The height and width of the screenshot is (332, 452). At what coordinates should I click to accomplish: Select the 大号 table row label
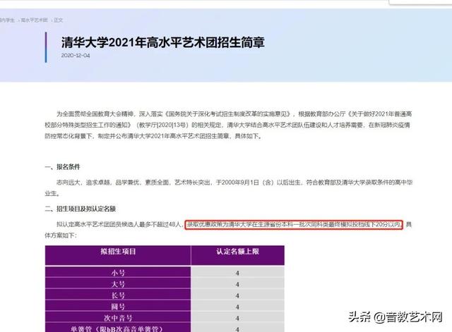click(x=118, y=284)
